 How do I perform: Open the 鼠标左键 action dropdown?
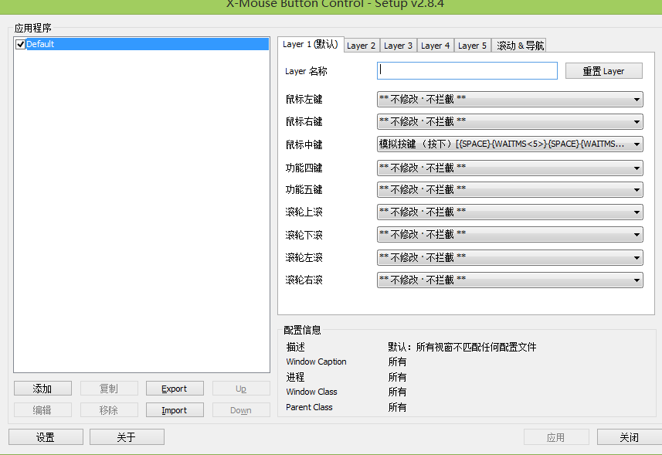[x=510, y=99]
